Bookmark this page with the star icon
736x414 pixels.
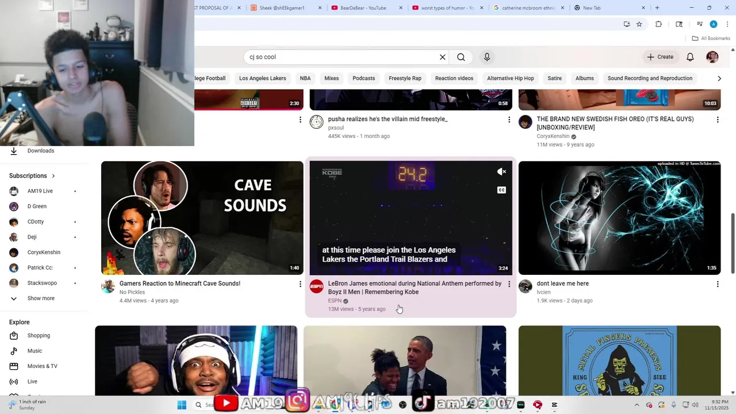pyautogui.click(x=639, y=24)
